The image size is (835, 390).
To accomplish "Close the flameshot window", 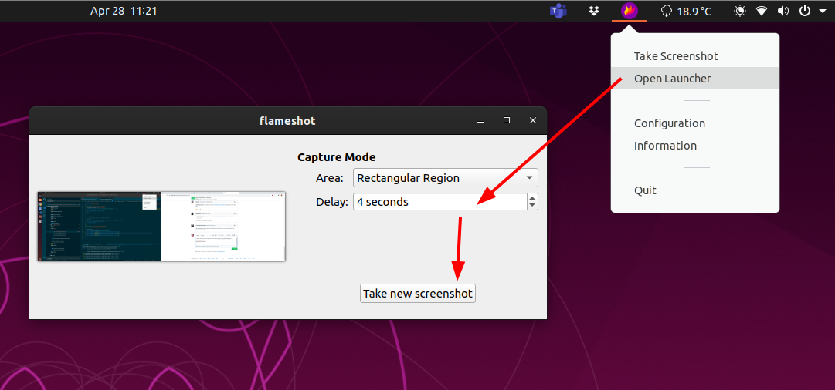I will 532,120.
